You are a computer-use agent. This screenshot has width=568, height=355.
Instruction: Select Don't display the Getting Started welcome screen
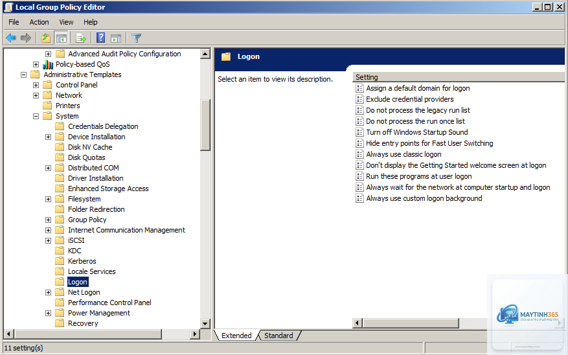pyautogui.click(x=456, y=165)
